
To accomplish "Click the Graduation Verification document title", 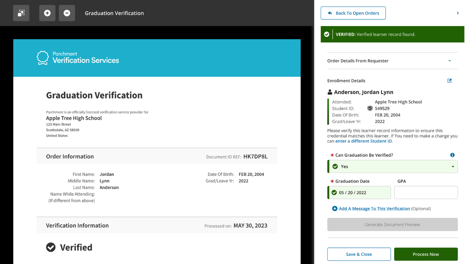I will tap(94, 95).
